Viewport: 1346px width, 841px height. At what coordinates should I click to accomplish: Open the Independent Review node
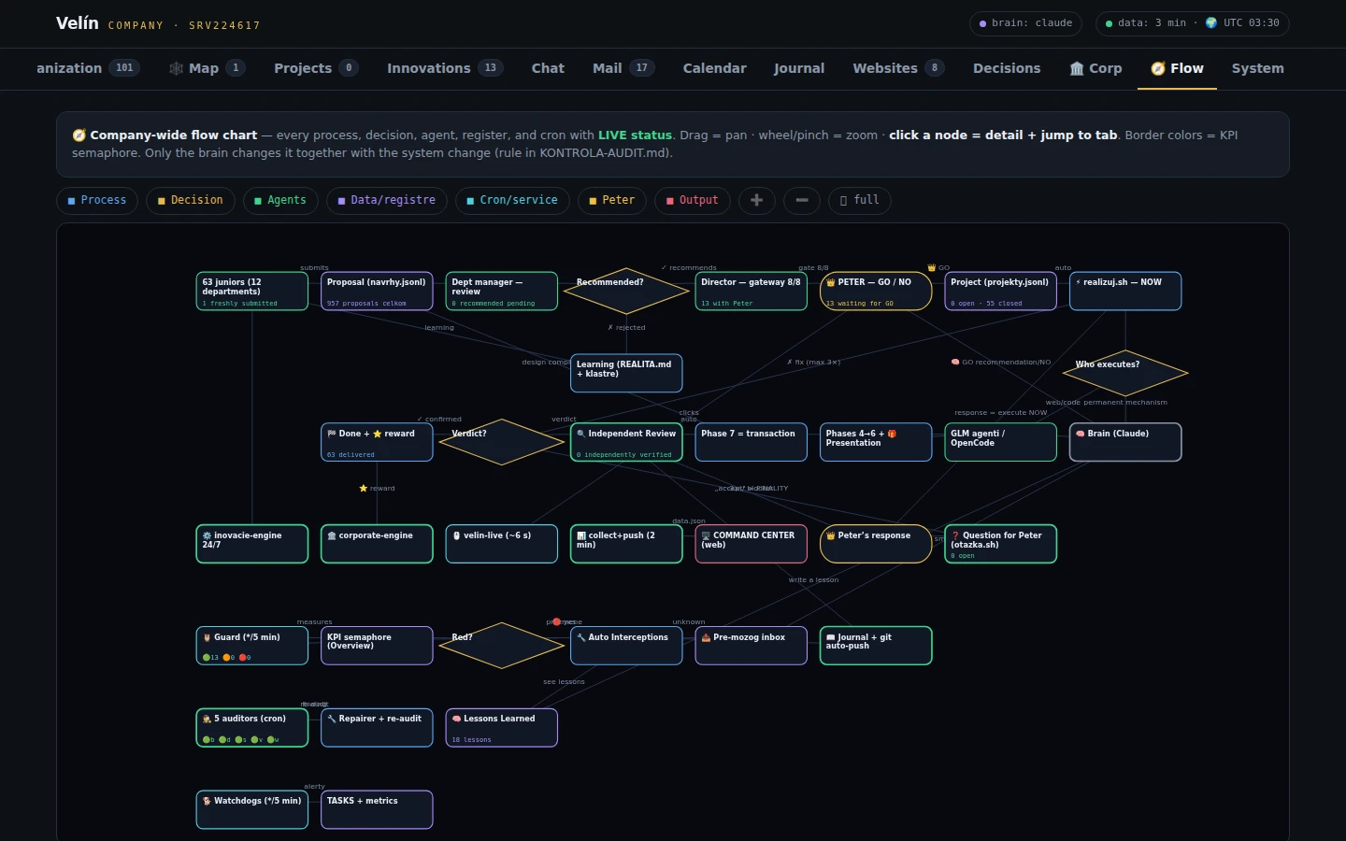[626, 442]
